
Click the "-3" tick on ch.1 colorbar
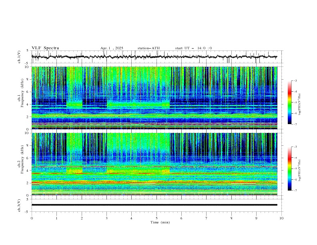point(295,80)
